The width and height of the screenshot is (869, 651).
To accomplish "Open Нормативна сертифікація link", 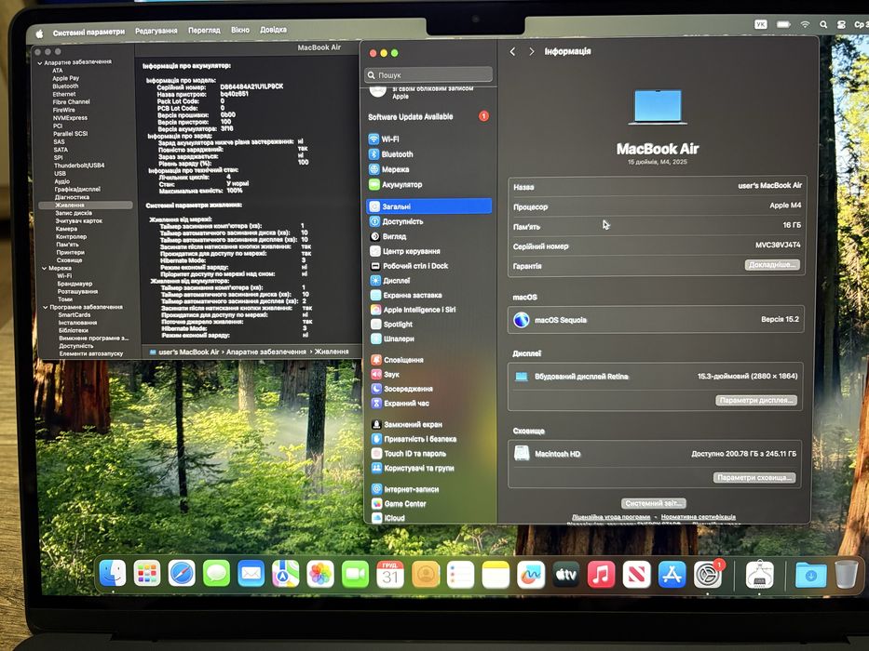I will pos(699,517).
